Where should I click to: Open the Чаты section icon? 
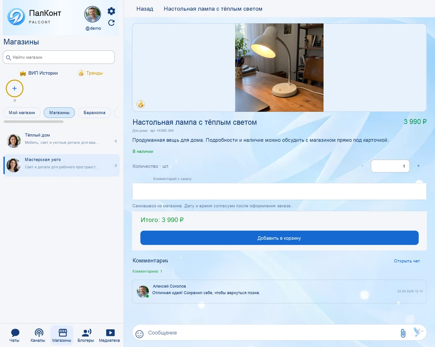(14, 332)
